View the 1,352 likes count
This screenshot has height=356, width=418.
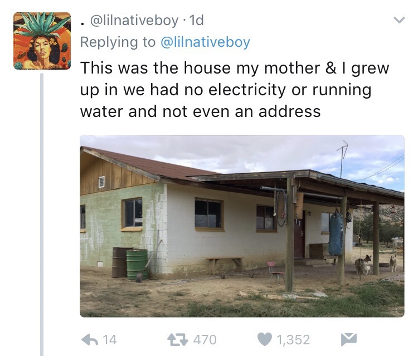[291, 339]
